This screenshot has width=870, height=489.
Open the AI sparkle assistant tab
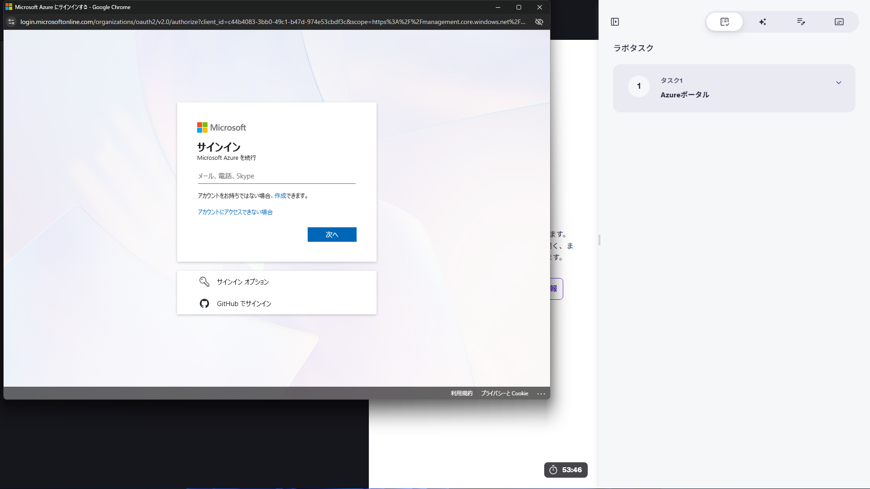(x=763, y=22)
